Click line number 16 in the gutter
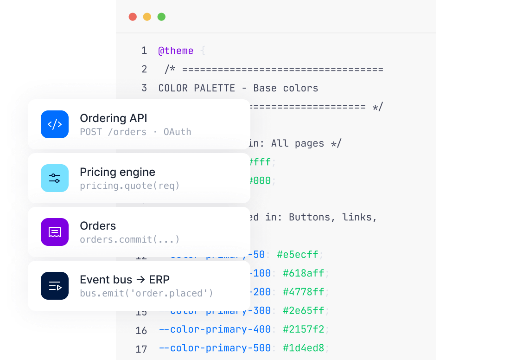510x360 pixels. [141, 331]
